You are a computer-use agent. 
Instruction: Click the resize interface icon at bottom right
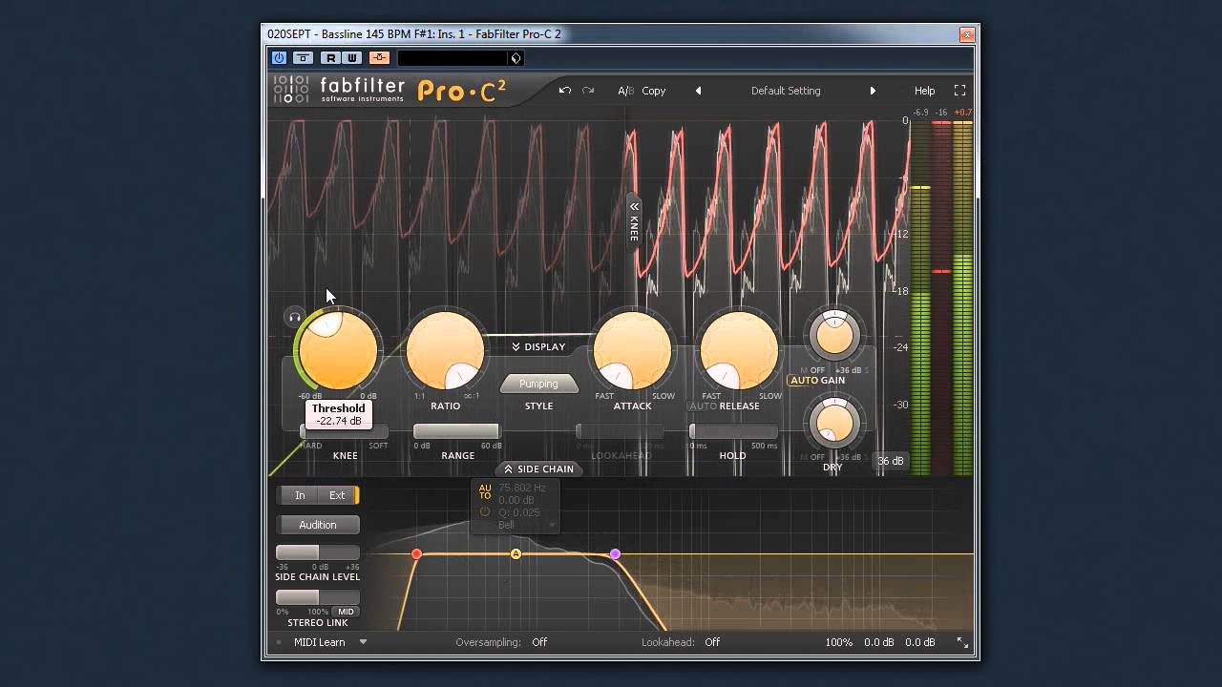point(962,643)
